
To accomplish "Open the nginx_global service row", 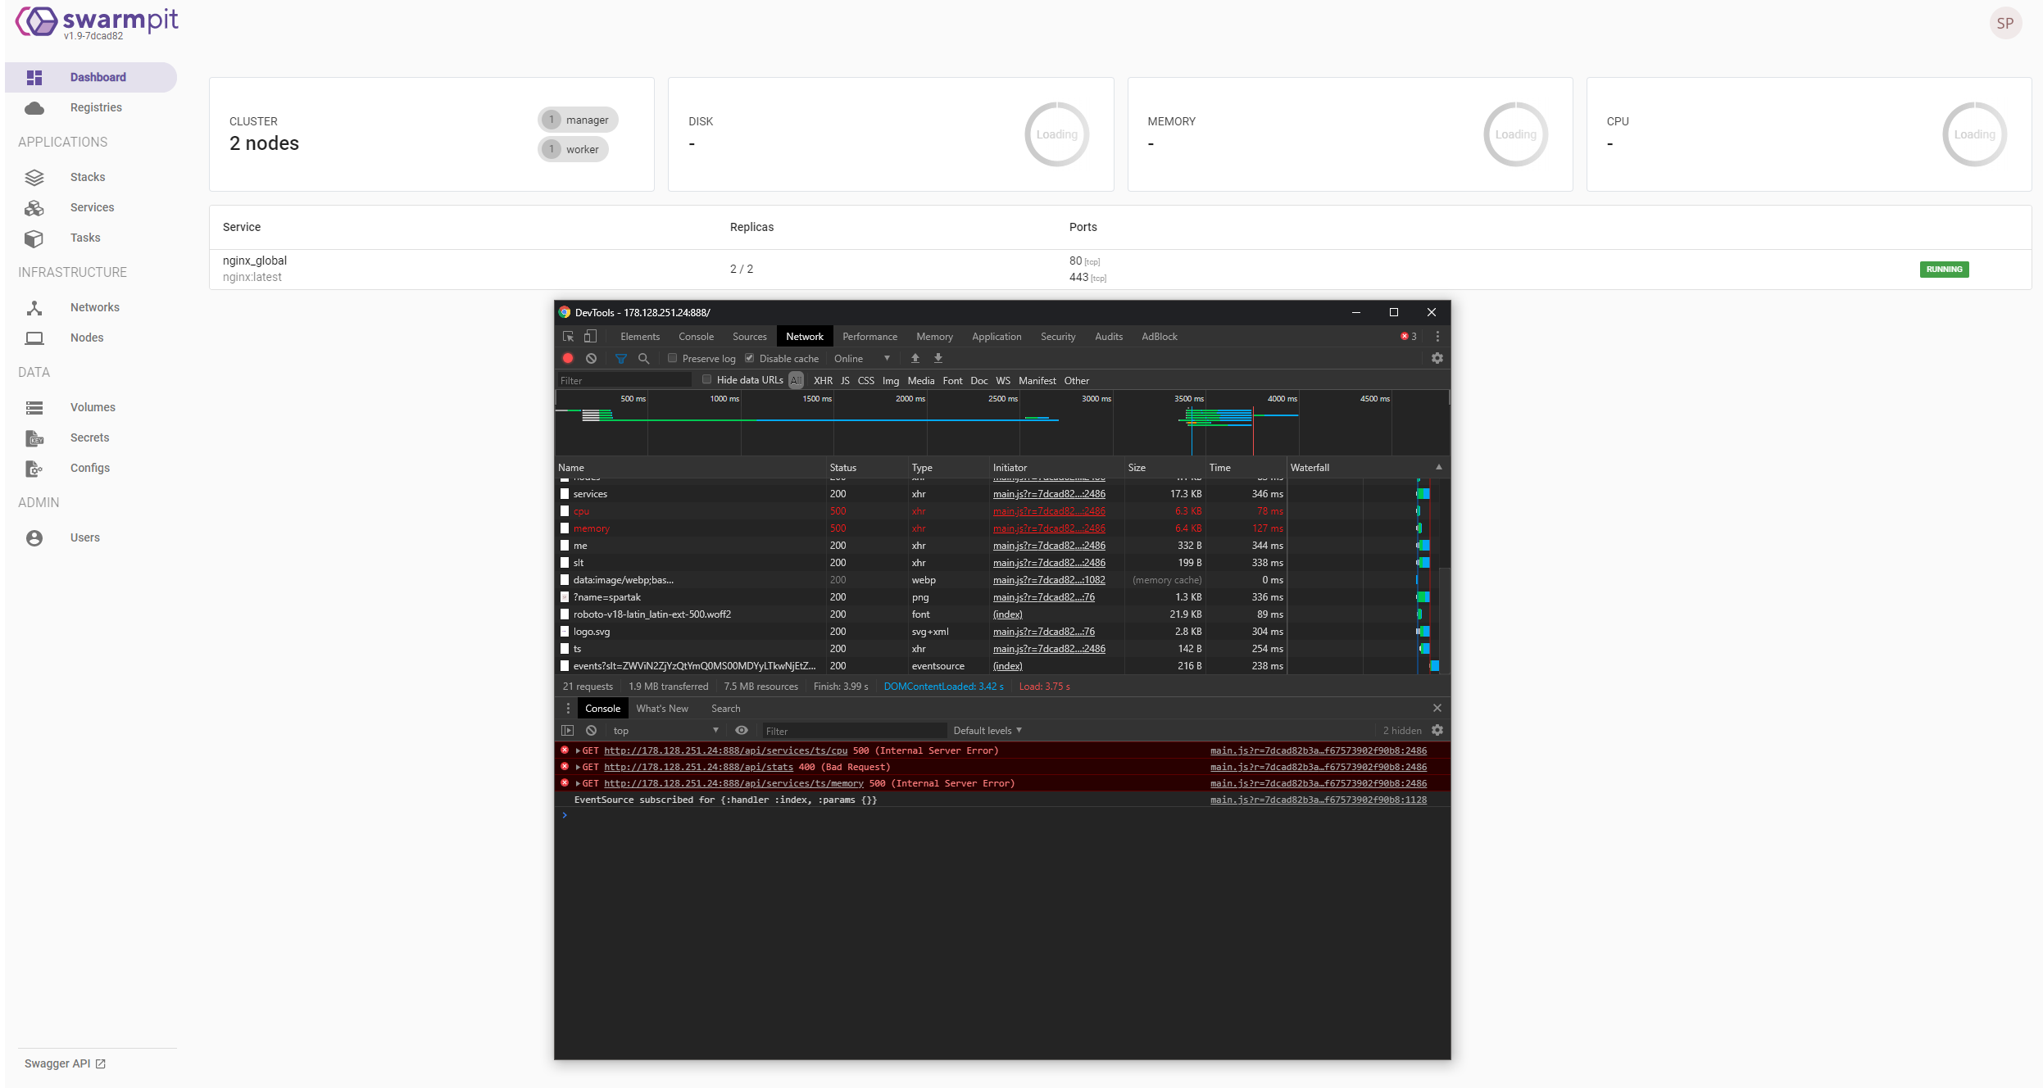I will tap(1119, 269).
